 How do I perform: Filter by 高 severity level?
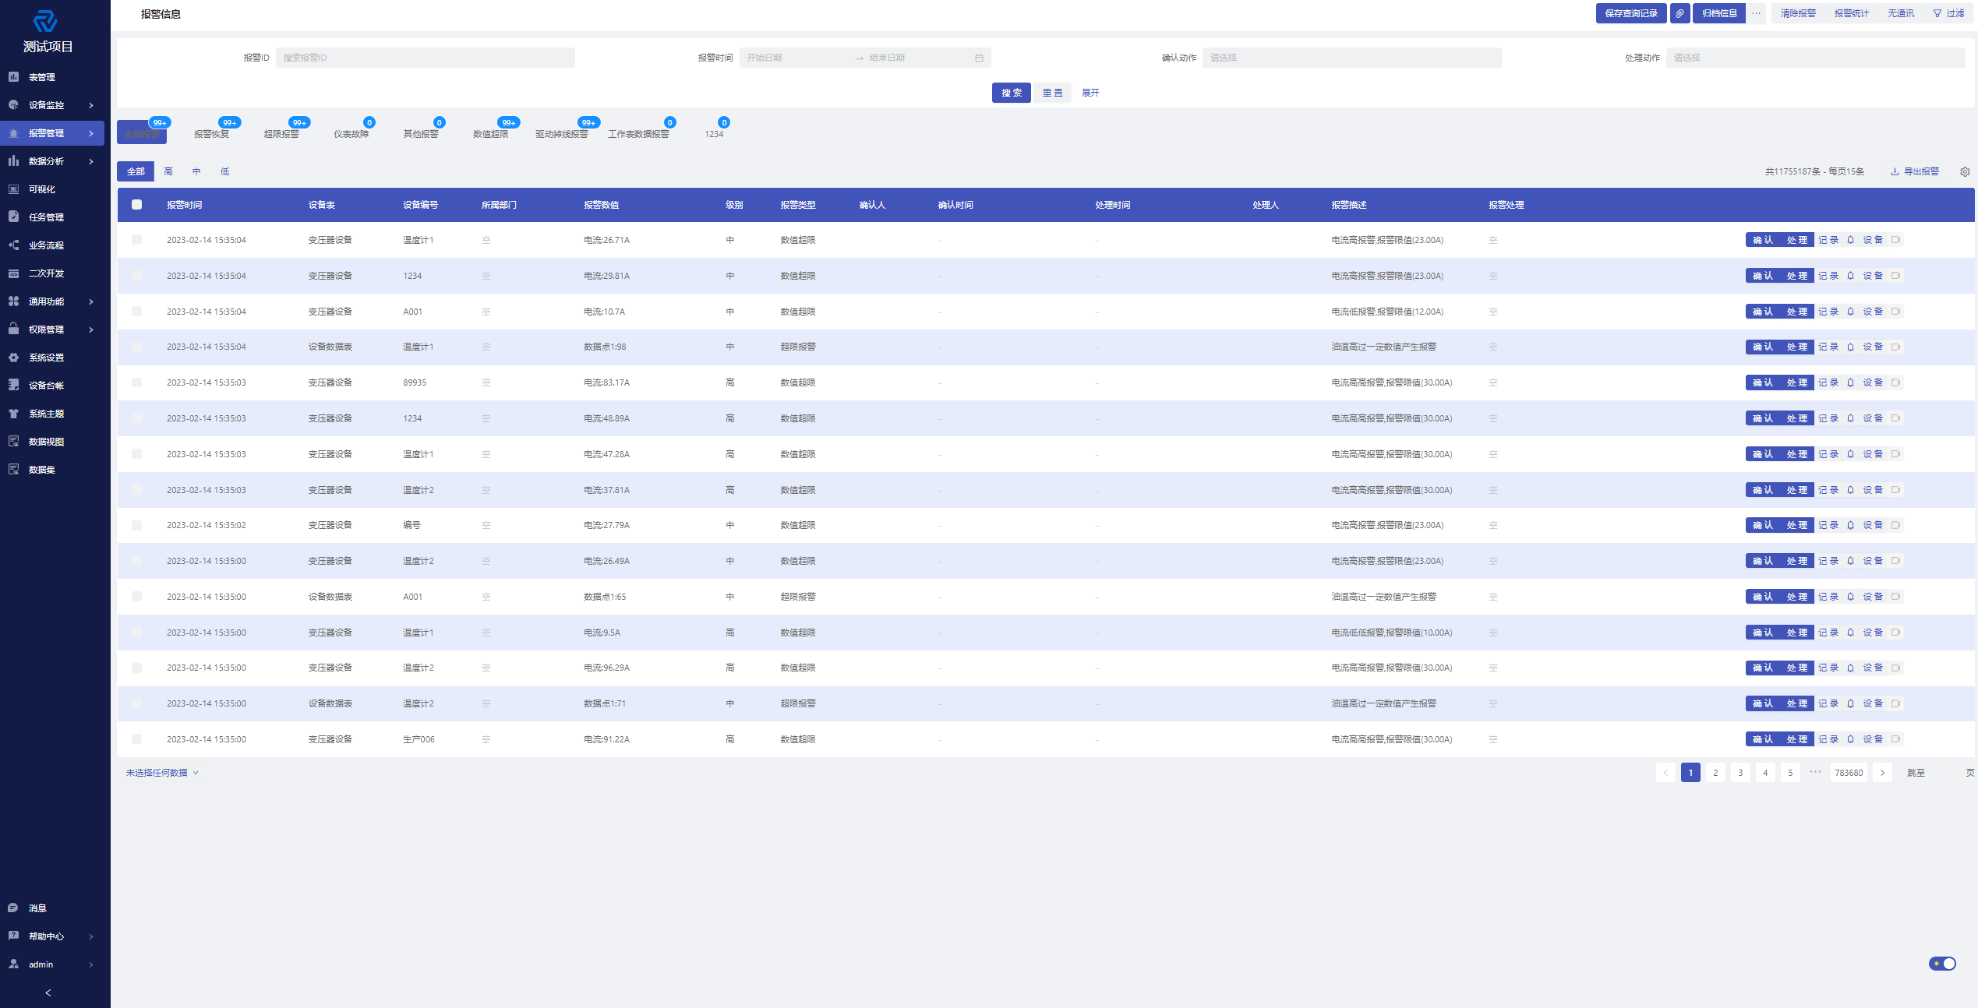[168, 171]
